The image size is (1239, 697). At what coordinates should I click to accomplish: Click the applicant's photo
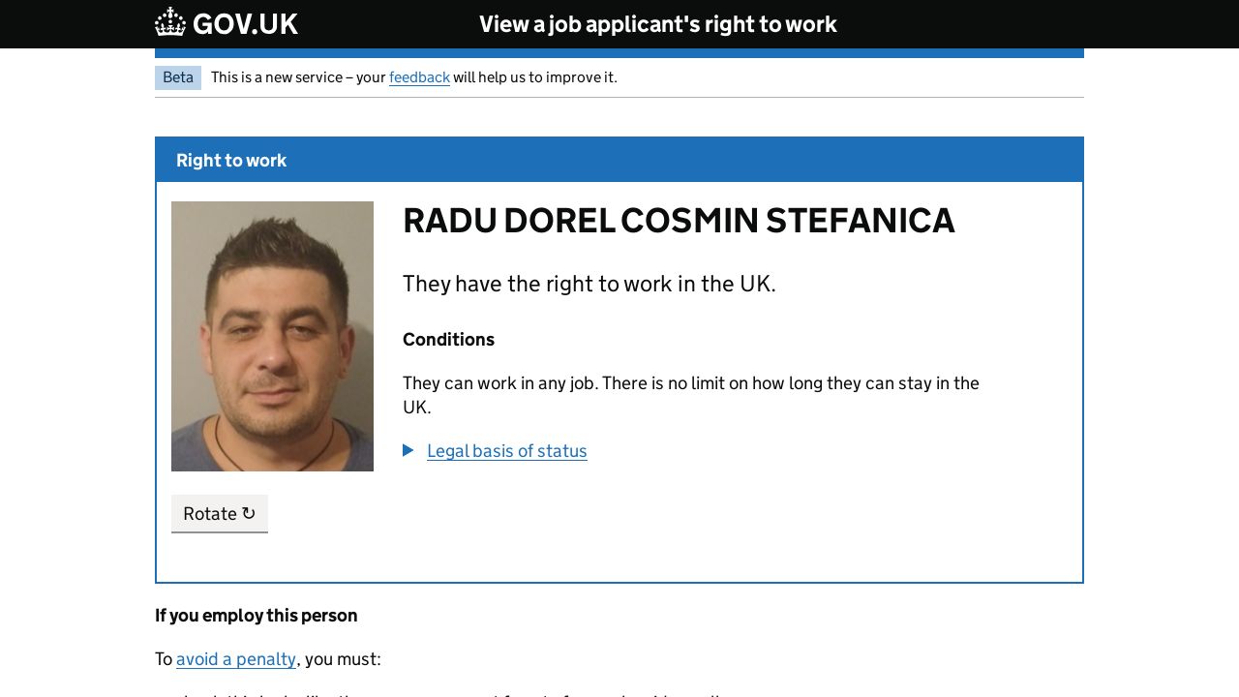pos(272,336)
